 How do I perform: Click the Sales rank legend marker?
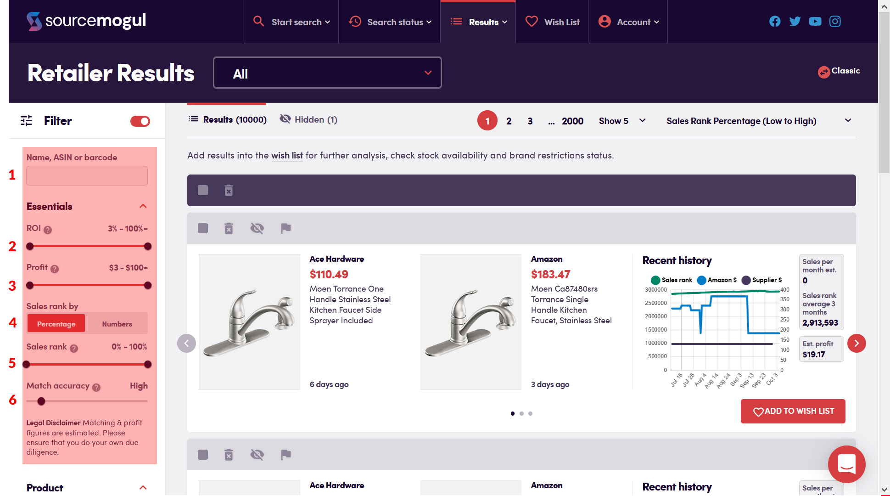655,280
